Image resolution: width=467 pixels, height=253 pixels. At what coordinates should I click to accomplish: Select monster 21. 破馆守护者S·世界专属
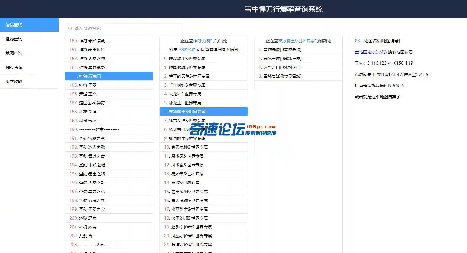point(204,245)
